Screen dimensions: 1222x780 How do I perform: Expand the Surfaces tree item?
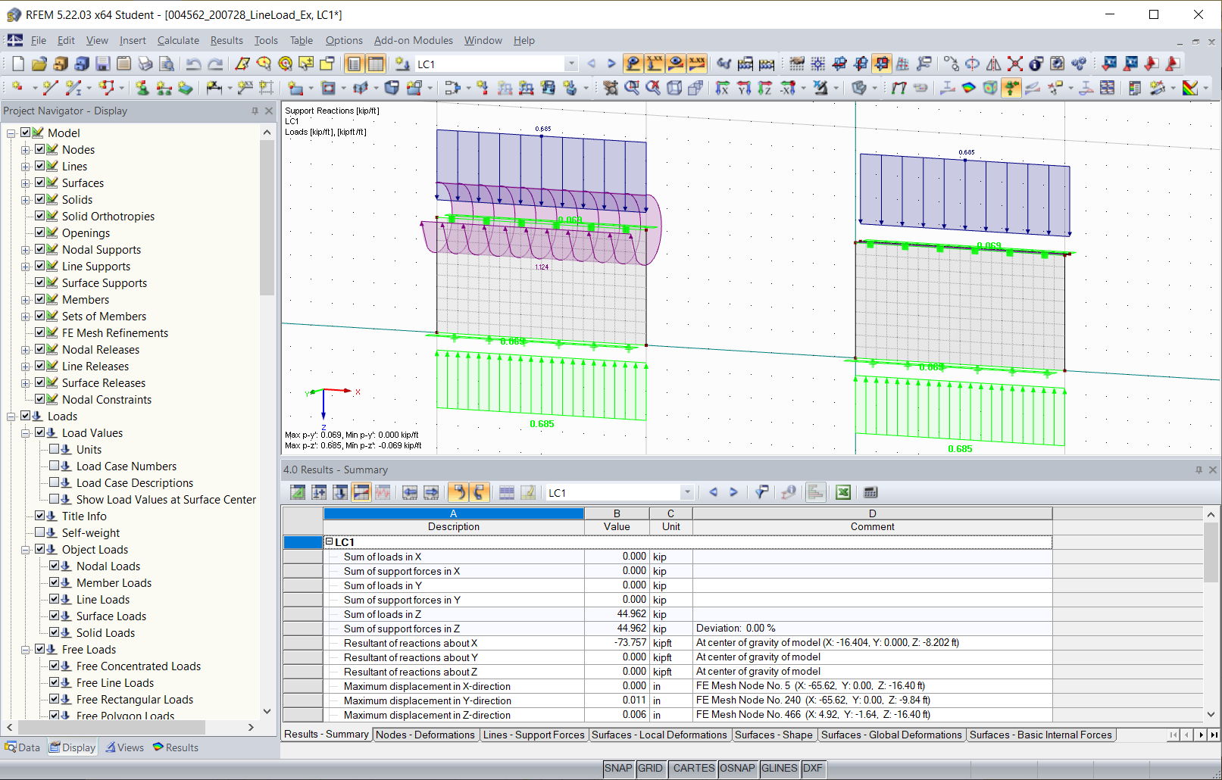(x=23, y=183)
